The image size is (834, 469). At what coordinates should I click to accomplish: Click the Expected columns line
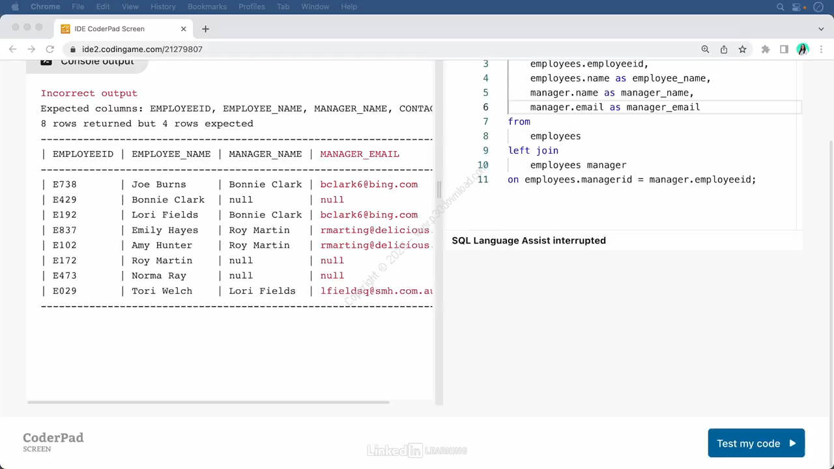pos(237,109)
